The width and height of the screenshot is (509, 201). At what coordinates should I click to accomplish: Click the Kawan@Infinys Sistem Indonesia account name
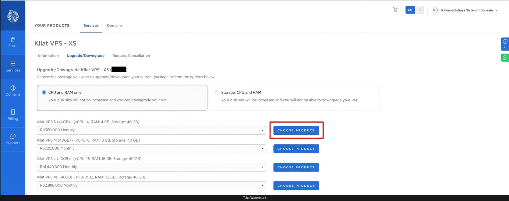coord(467,10)
